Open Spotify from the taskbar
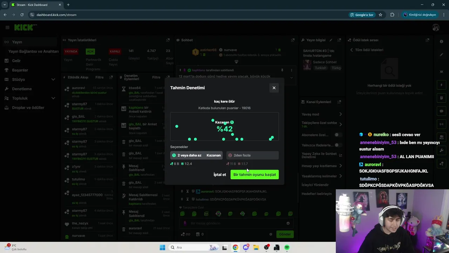Screen dimensions: 449x253 pyautogui.click(x=287, y=247)
